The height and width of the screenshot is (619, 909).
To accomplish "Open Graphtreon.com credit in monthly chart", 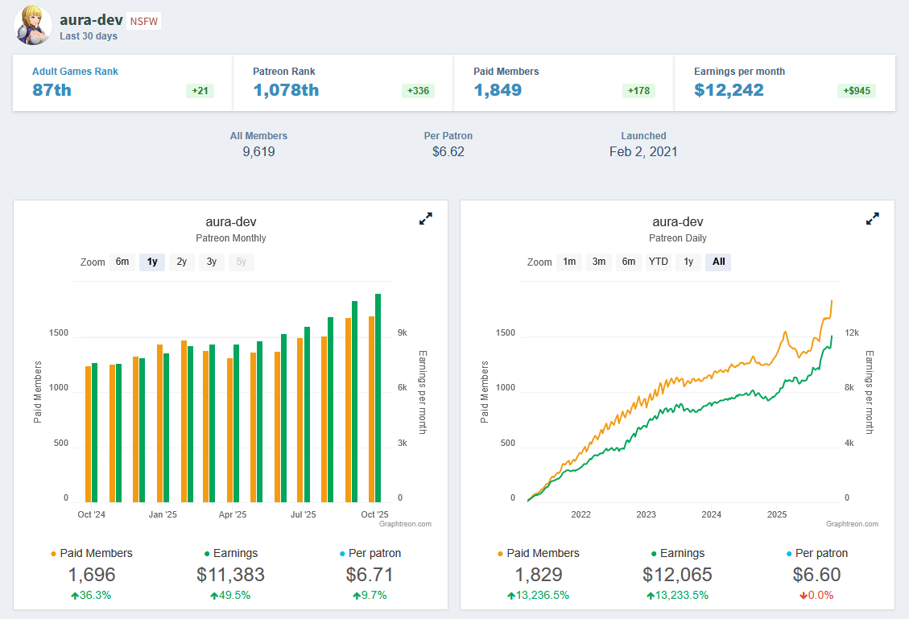I will coord(405,524).
